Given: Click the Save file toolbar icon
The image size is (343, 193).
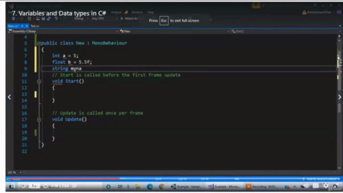Looking at the screenshot, I should pyautogui.click(x=43, y=19).
